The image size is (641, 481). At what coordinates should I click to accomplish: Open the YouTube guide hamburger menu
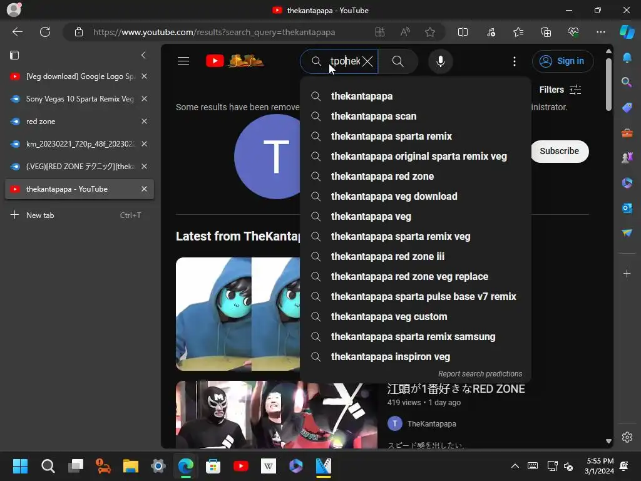pos(183,61)
